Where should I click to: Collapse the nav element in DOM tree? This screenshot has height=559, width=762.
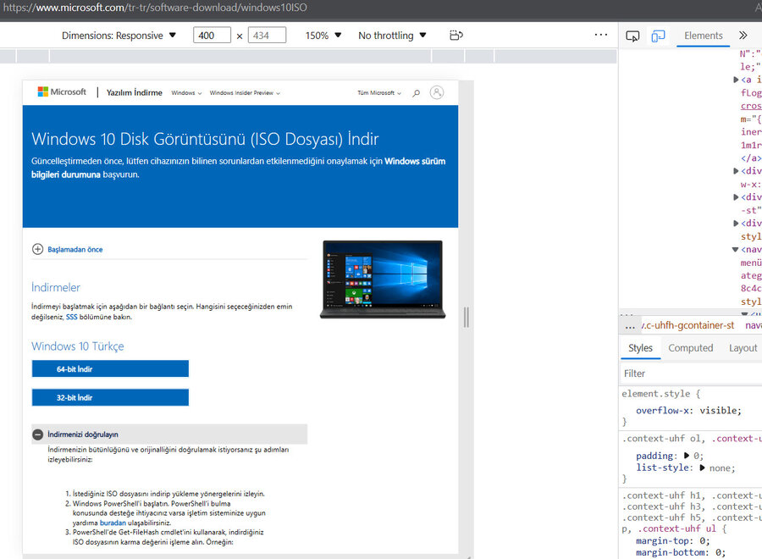tap(735, 249)
